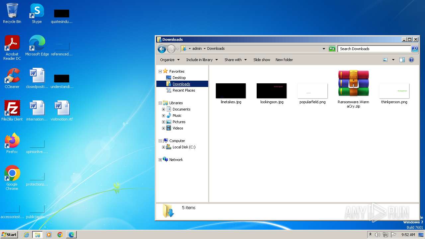This screenshot has height=239, width=425.
Task: Expand the Network tree node
Action: 160,160
